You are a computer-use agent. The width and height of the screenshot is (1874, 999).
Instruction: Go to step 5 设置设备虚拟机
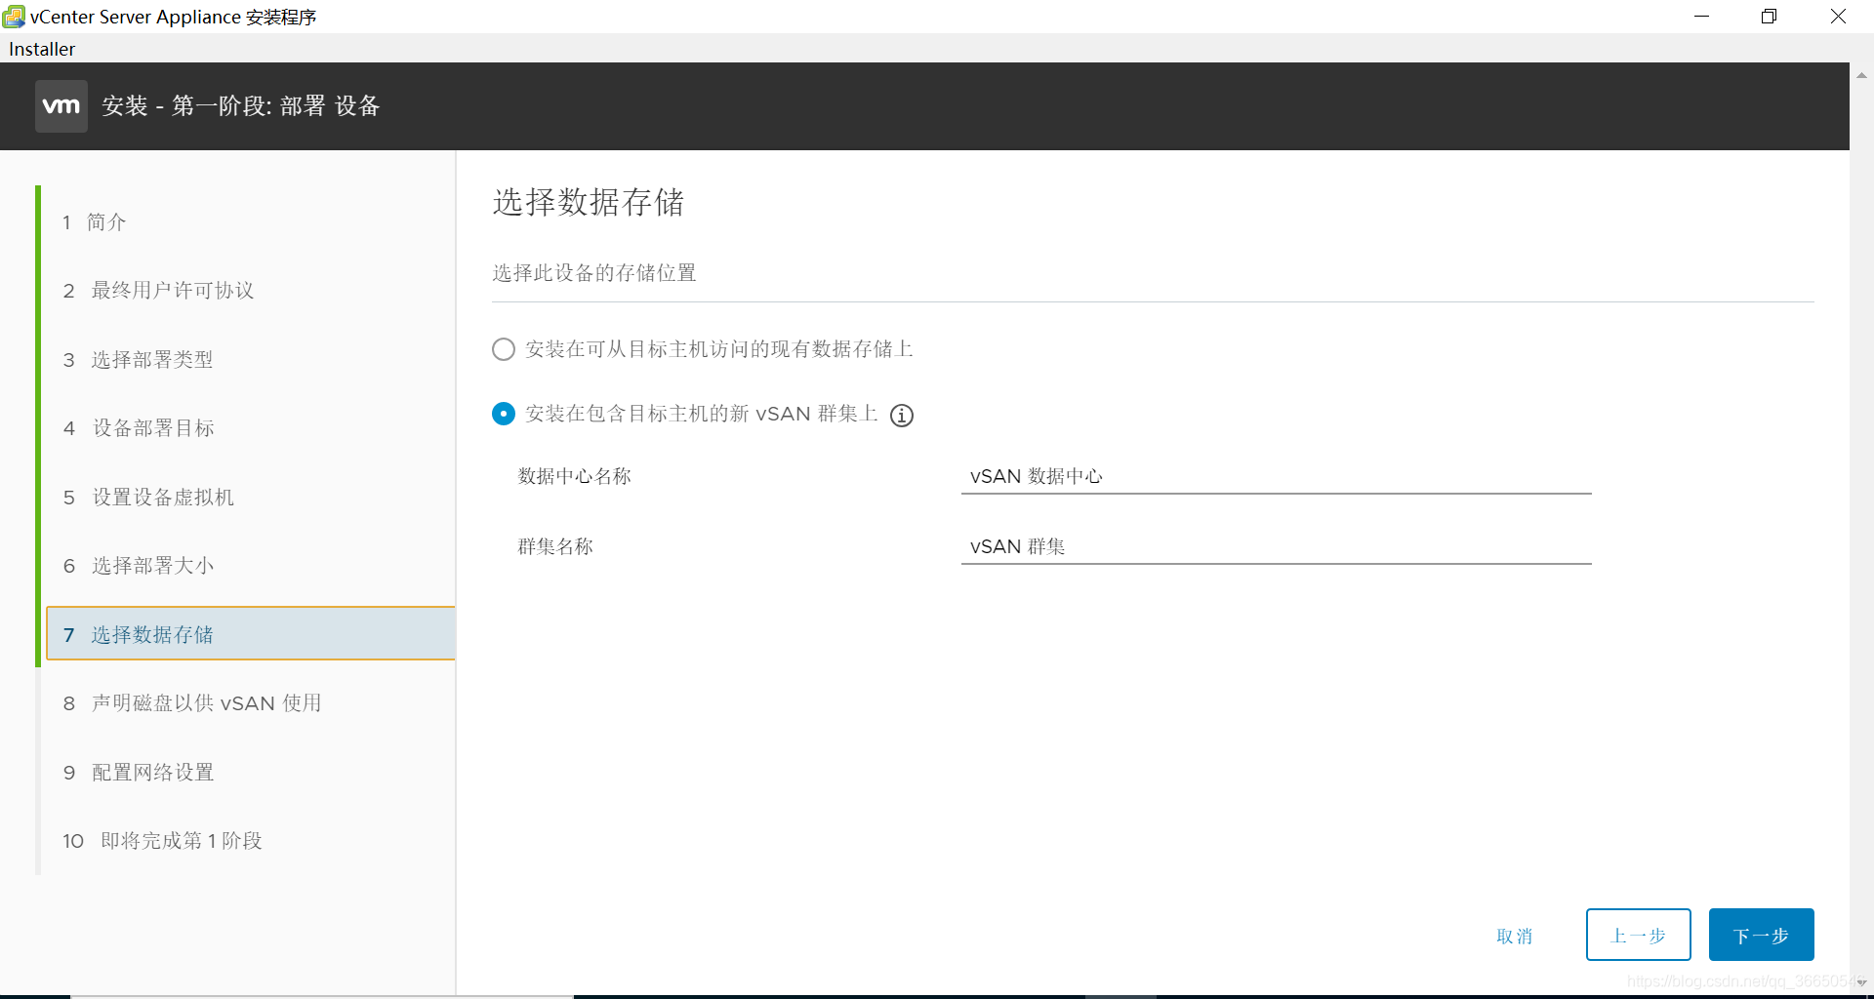click(148, 498)
